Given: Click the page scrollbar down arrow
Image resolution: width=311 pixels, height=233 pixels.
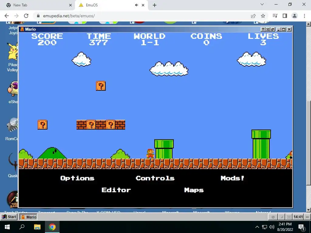Looking at the screenshot, I should click(309, 210).
